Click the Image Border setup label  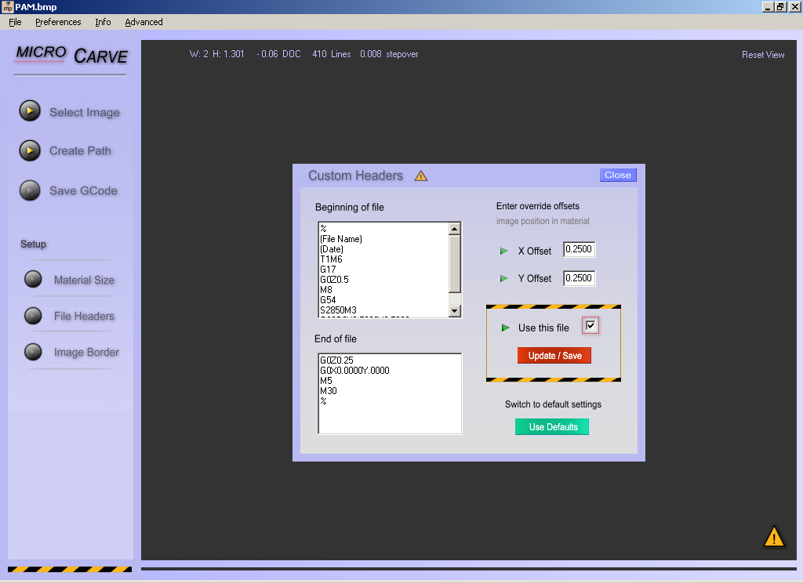[x=86, y=352]
